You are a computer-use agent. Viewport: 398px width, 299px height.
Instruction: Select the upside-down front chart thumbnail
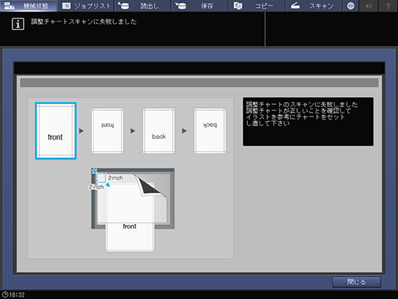pyautogui.click(x=107, y=131)
